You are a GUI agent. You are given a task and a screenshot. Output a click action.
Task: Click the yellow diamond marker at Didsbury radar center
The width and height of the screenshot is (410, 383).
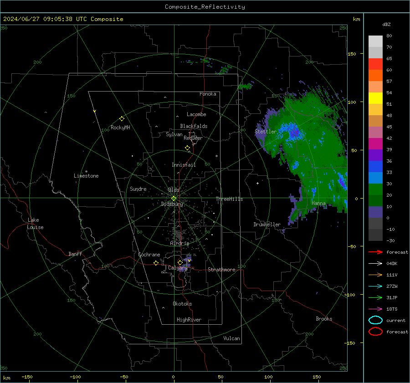click(x=174, y=199)
